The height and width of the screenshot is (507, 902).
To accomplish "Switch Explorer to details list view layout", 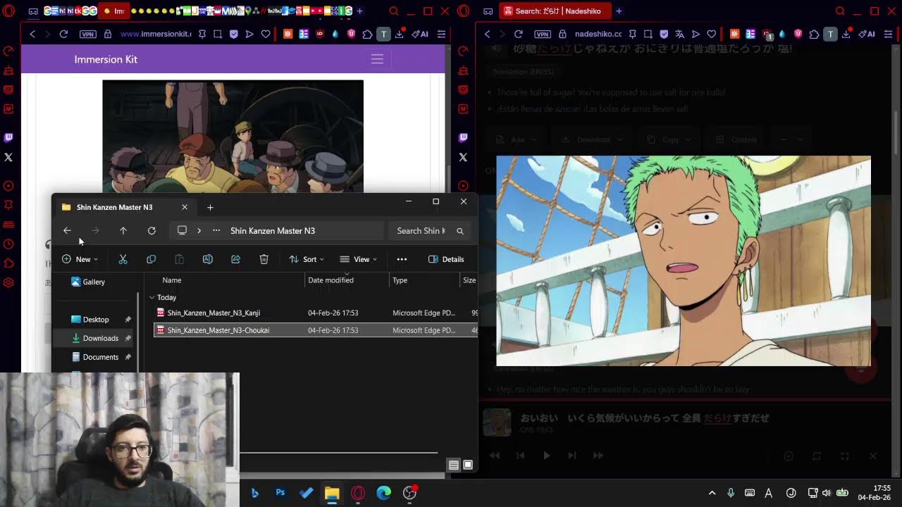I will point(454,465).
